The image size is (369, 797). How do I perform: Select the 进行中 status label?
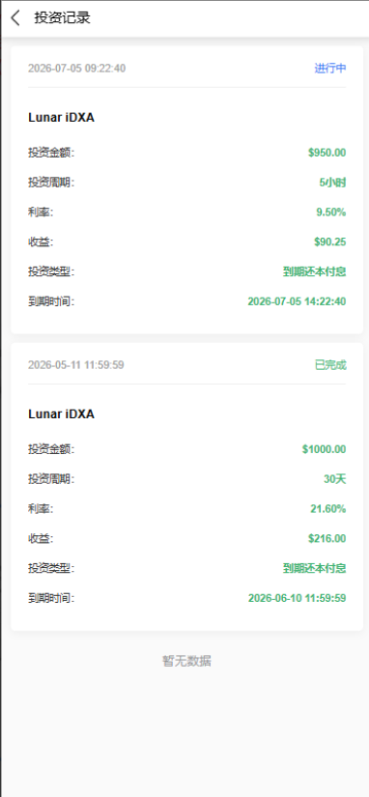point(330,69)
